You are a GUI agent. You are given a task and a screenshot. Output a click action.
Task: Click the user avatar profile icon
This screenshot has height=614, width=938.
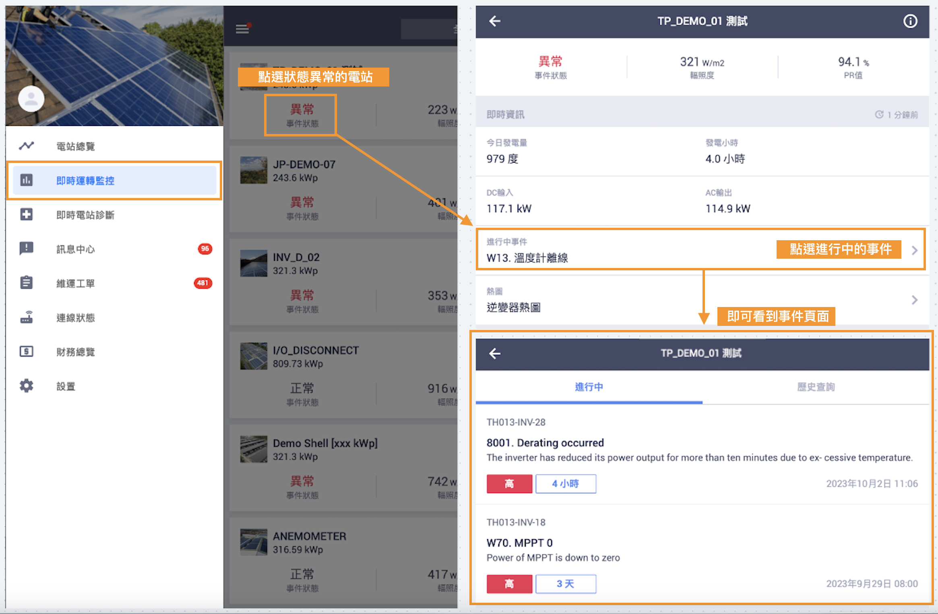31,99
